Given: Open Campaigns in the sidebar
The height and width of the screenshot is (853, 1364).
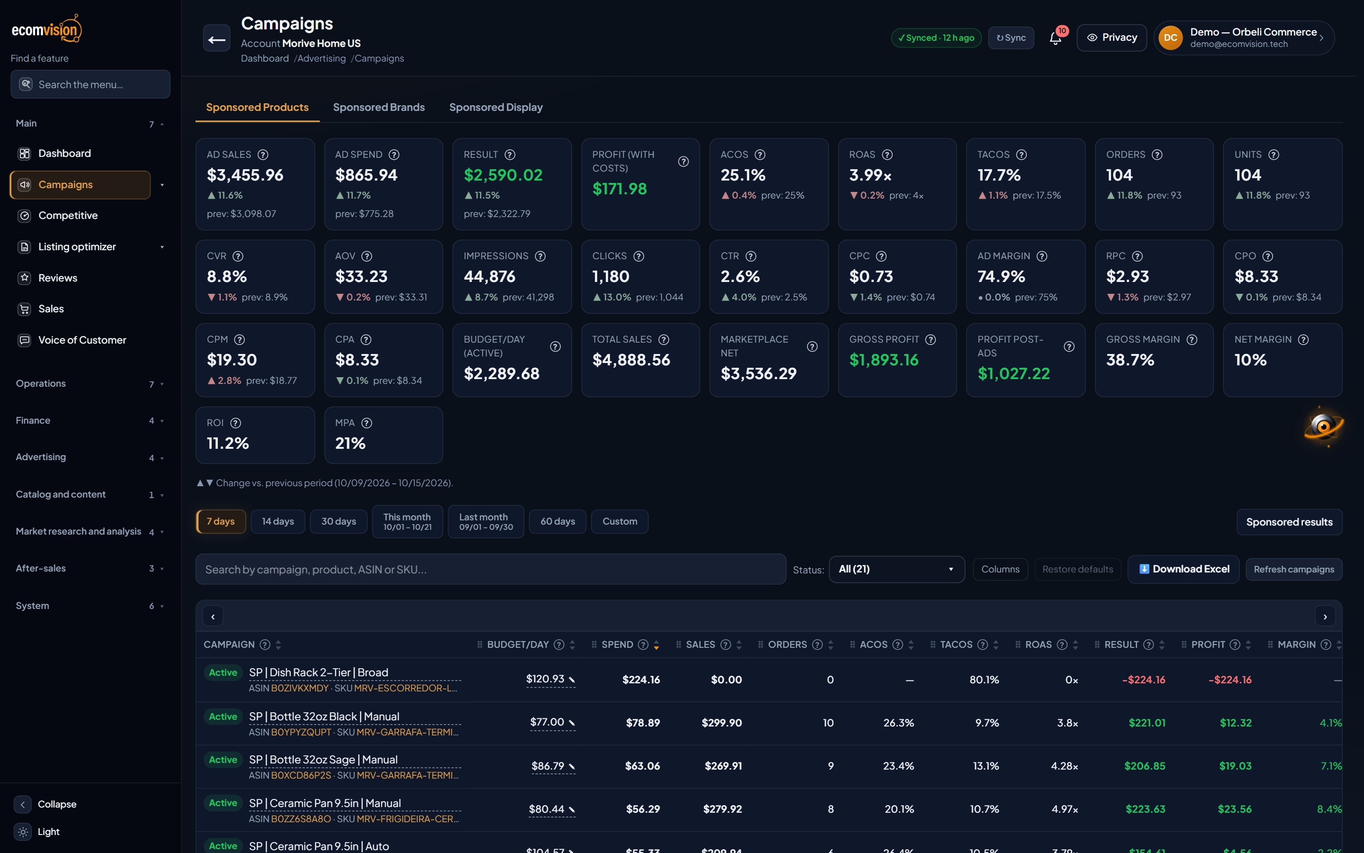Looking at the screenshot, I should 80,185.
